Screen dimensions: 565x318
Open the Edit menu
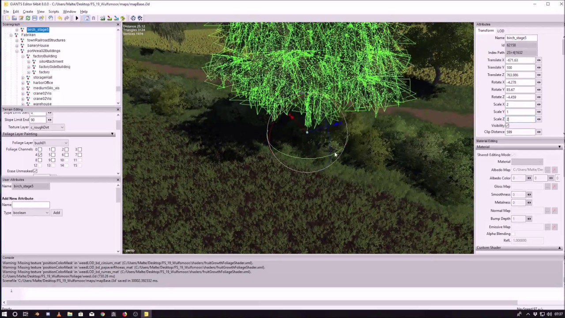tap(16, 11)
